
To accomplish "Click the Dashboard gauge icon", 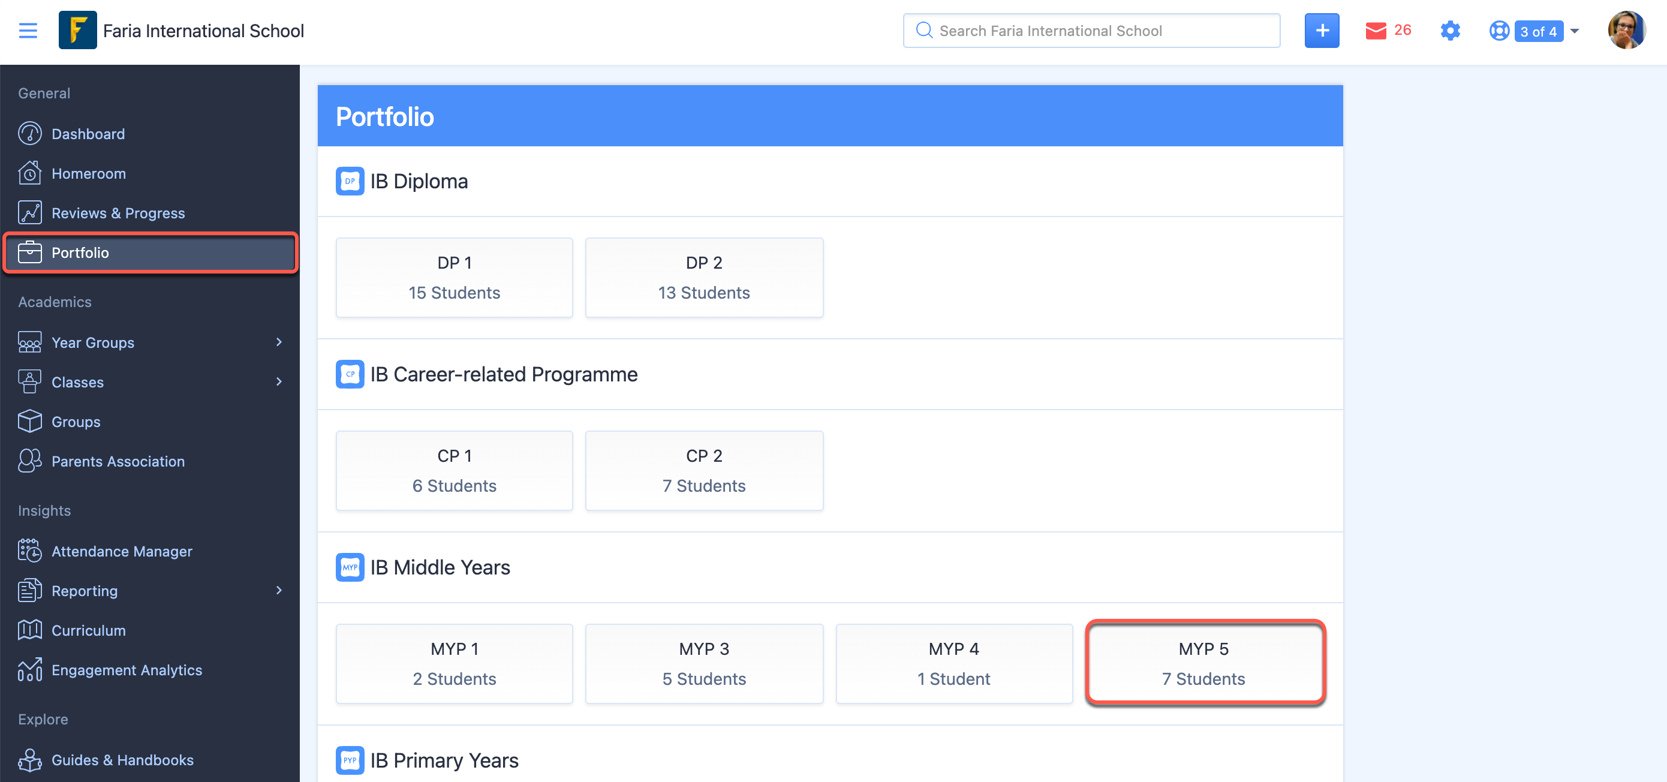I will point(30,134).
